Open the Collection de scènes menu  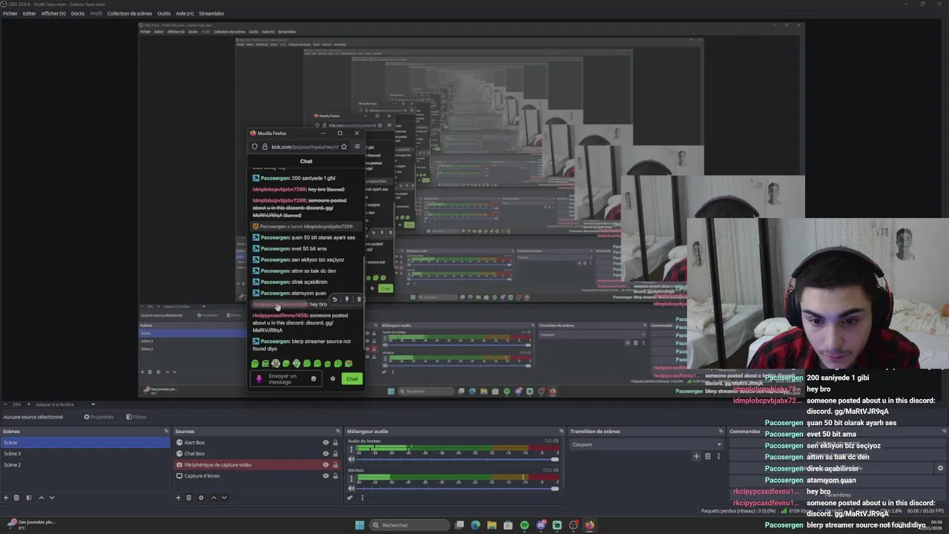[x=130, y=13]
